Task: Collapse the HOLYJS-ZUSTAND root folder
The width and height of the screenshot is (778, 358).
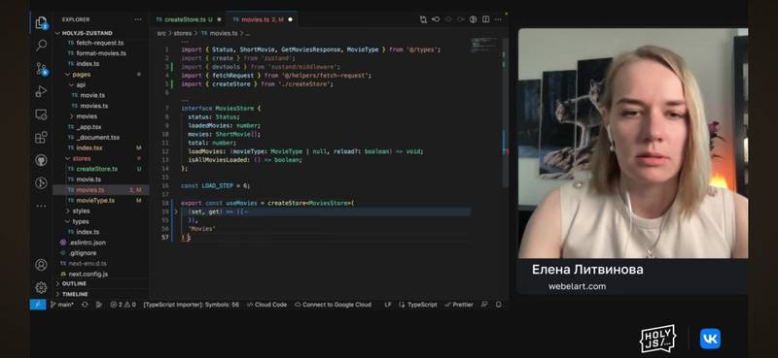Action: [x=88, y=33]
